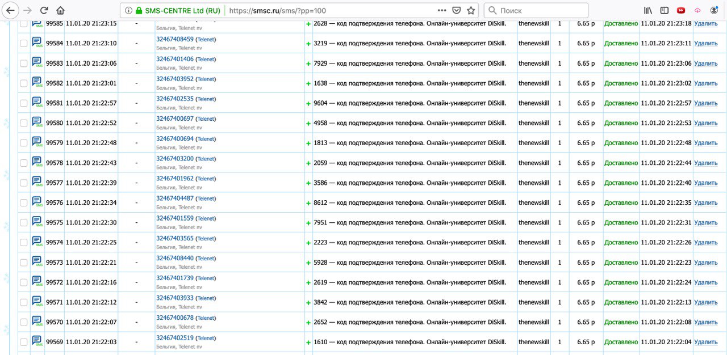
Task: Click the Telenet link beside 32467404487
Action: click(206, 199)
